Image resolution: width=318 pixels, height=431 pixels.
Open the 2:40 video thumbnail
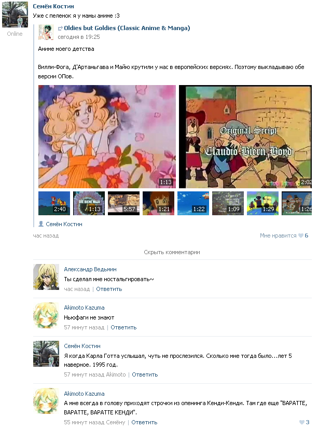pos(54,203)
